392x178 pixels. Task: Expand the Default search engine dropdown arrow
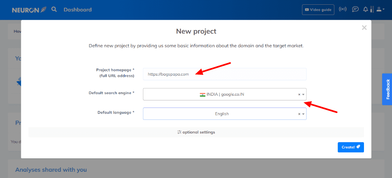(x=303, y=95)
